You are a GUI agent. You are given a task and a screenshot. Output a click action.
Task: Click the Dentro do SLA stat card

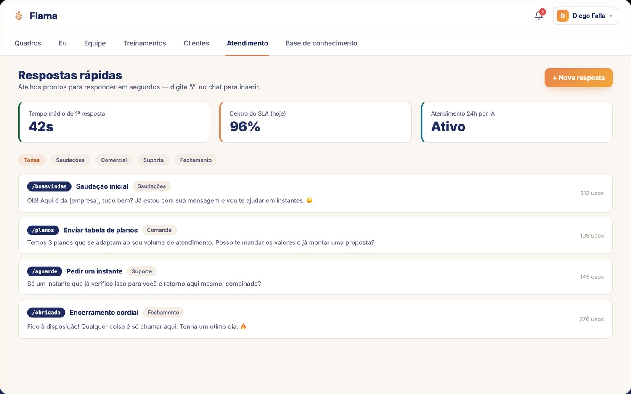tap(315, 122)
